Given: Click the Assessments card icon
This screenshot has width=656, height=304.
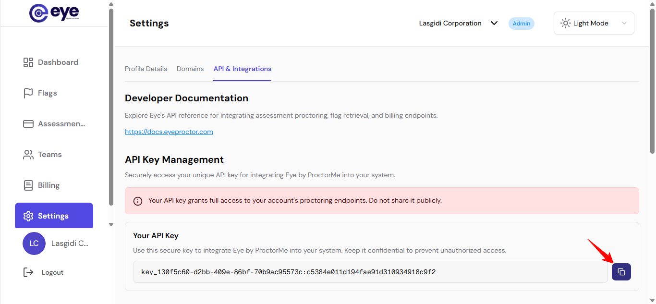Looking at the screenshot, I should (28, 124).
